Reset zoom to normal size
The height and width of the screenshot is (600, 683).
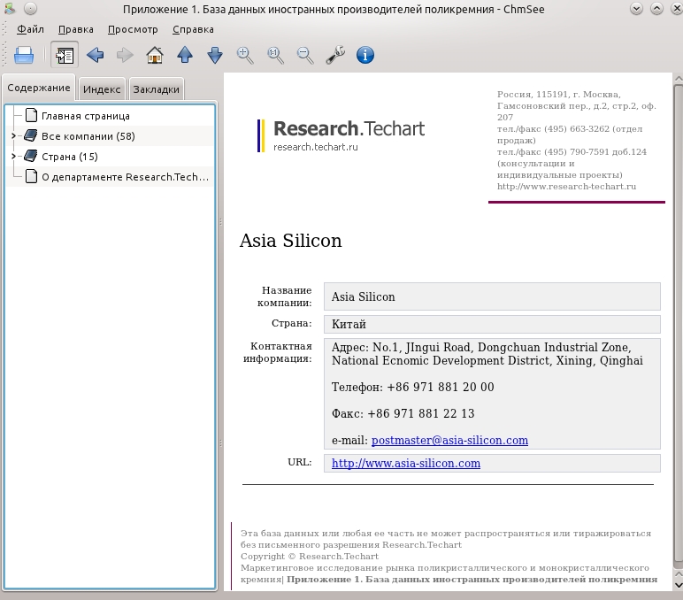275,56
